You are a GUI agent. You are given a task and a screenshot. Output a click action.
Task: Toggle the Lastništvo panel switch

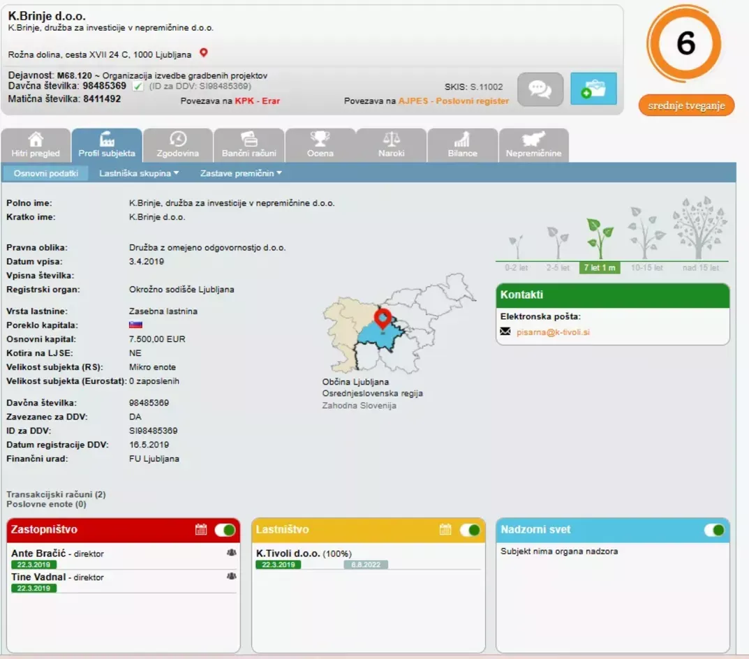[470, 530]
